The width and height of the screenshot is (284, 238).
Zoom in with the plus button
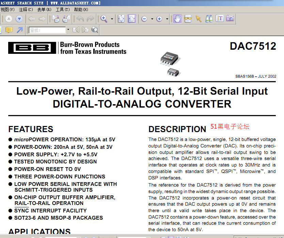159,19
